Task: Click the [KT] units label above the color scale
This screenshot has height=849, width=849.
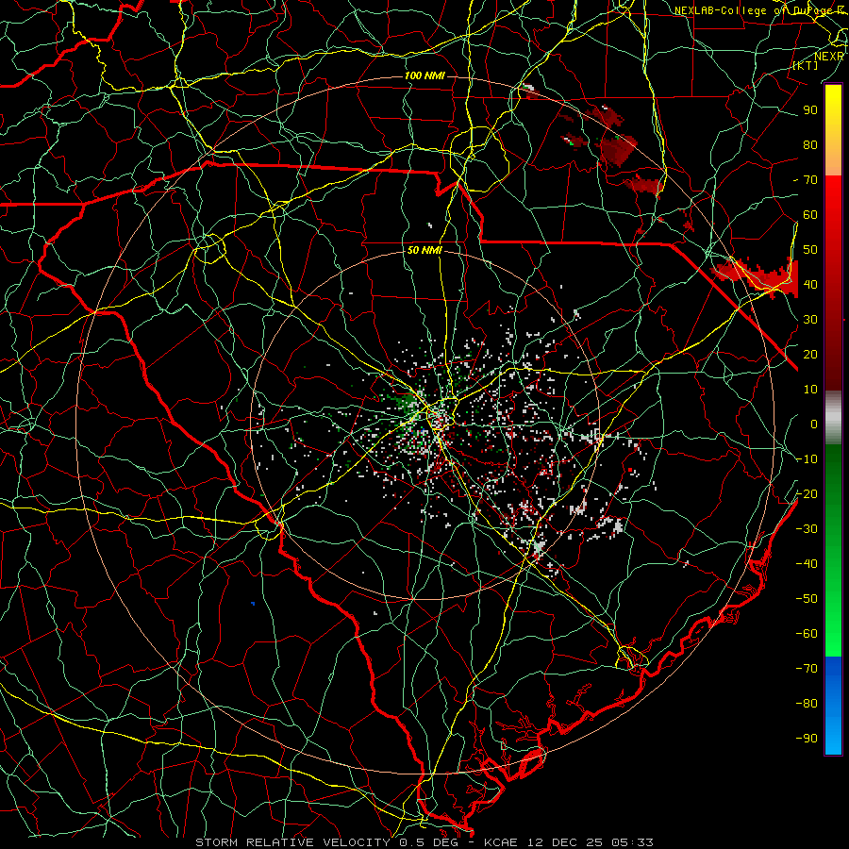Action: tap(806, 65)
